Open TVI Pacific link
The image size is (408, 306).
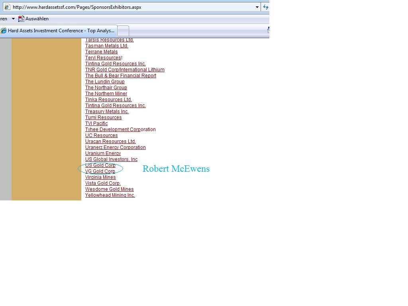point(96,124)
